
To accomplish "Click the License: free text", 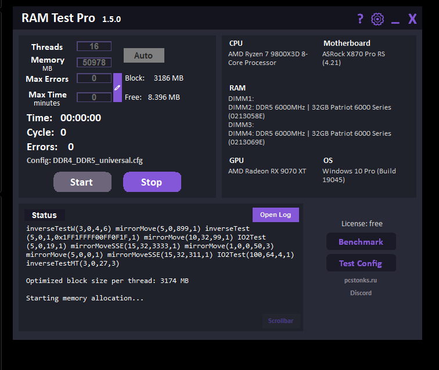I will click(x=362, y=223).
